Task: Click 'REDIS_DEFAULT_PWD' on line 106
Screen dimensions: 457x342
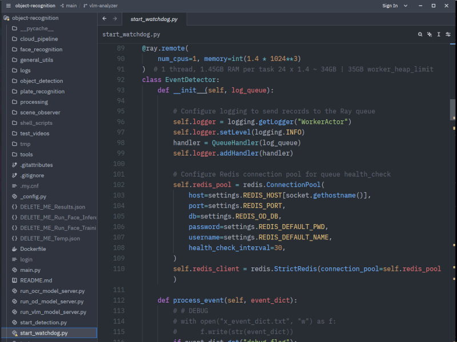Action: [291, 227]
